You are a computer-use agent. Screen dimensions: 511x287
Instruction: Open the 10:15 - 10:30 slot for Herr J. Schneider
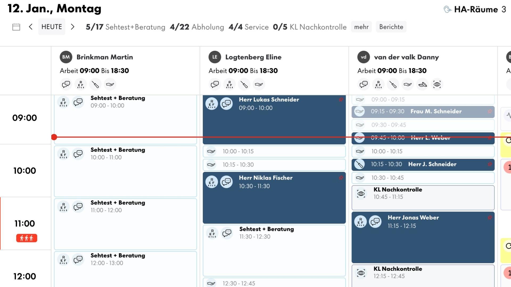tap(423, 164)
